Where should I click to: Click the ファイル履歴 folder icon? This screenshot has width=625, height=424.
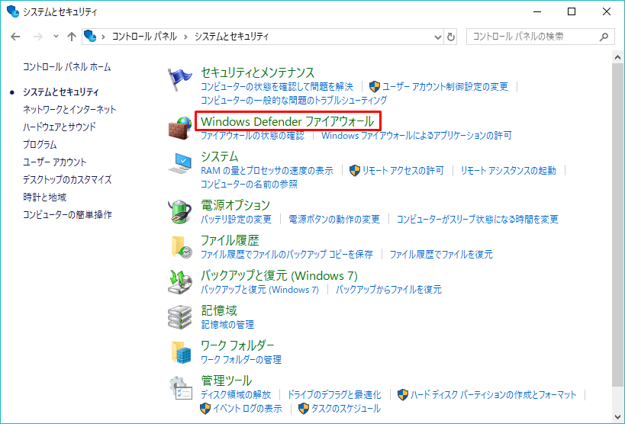(182, 246)
